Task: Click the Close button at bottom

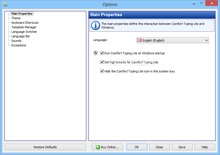Action: click(x=159, y=147)
